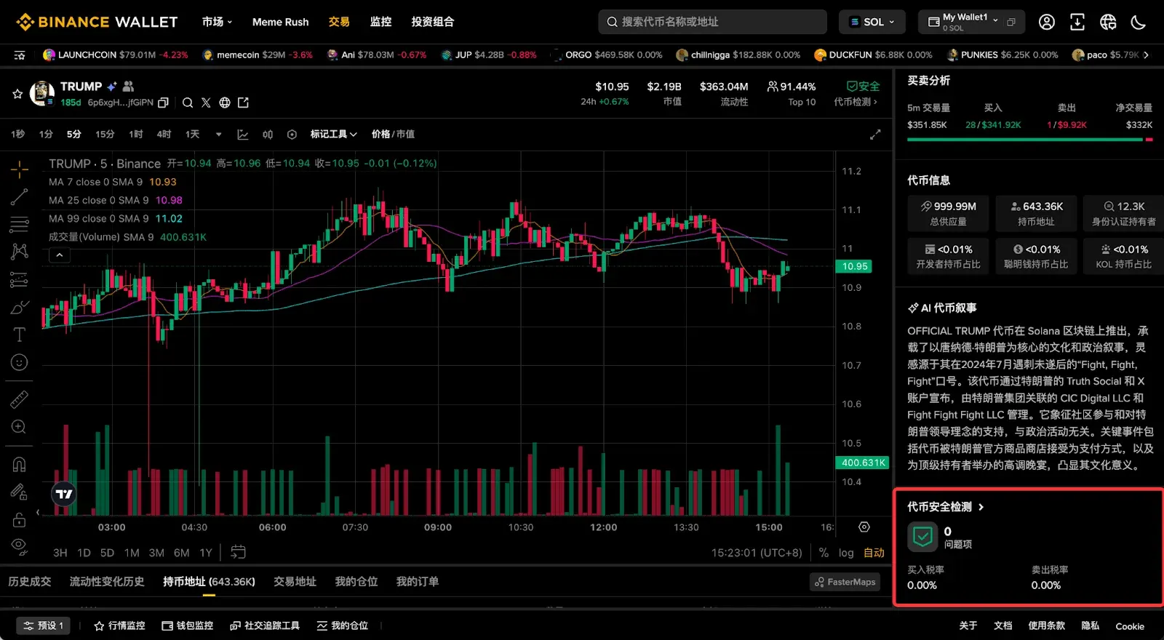This screenshot has height=640, width=1164.
Task: Select the ruler measure tool
Action: [x=20, y=399]
